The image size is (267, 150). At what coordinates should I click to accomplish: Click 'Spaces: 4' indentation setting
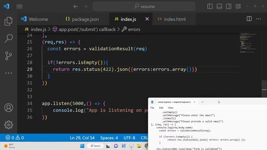tap(109, 138)
